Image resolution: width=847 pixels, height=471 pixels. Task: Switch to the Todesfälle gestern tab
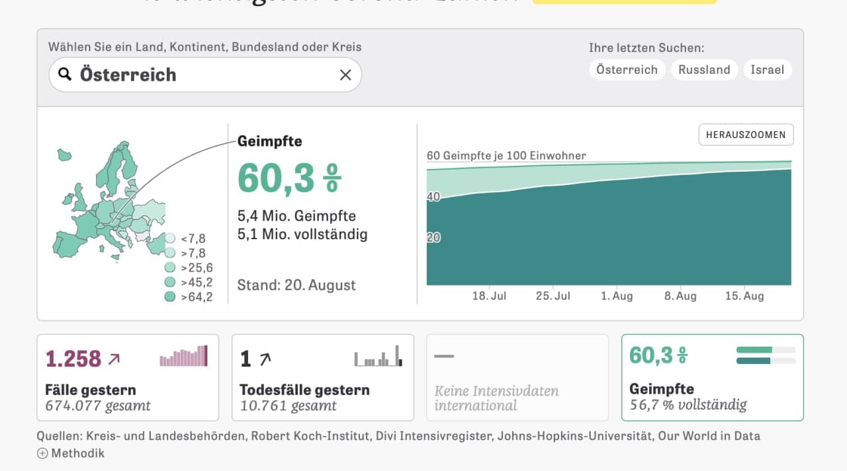click(x=323, y=377)
